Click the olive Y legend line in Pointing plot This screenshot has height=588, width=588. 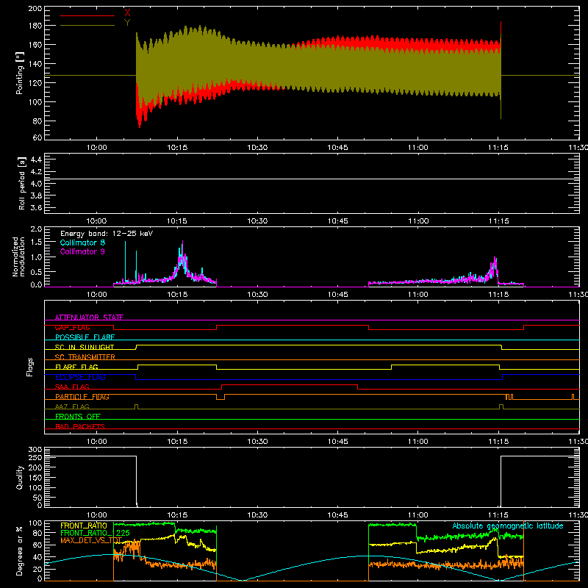[87, 25]
